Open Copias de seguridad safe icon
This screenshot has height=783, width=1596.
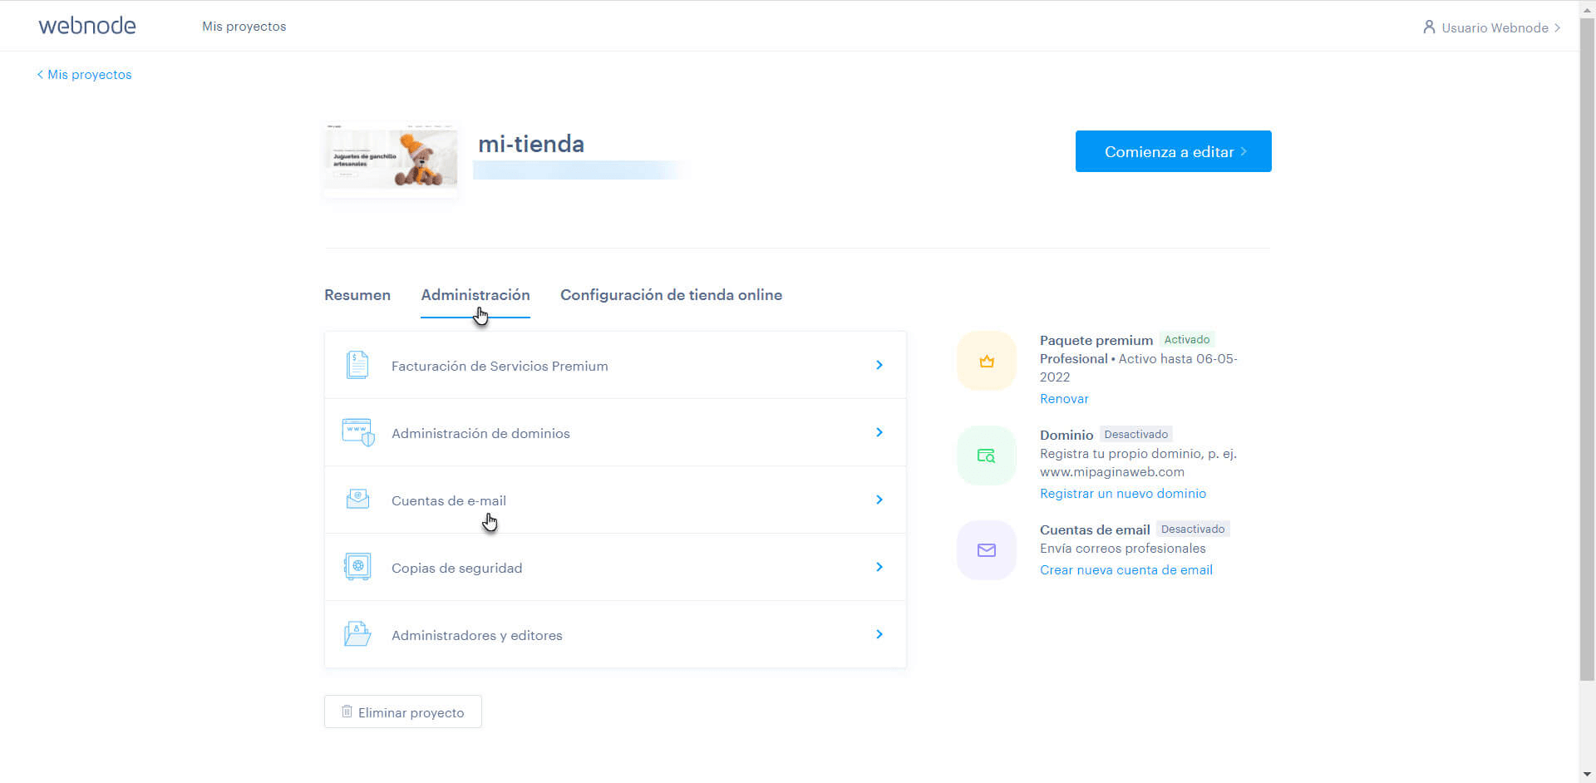pos(357,566)
